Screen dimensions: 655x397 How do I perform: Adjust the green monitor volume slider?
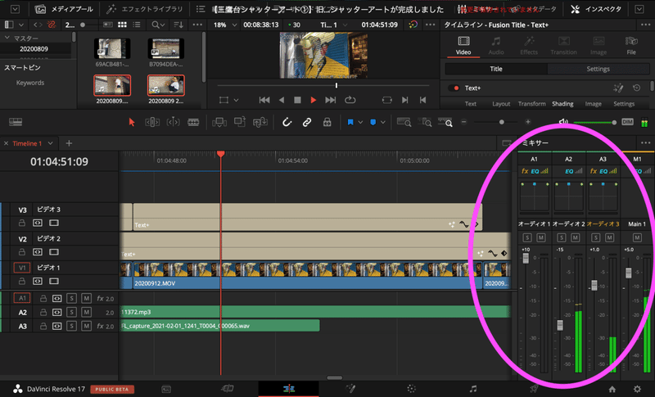pos(595,122)
